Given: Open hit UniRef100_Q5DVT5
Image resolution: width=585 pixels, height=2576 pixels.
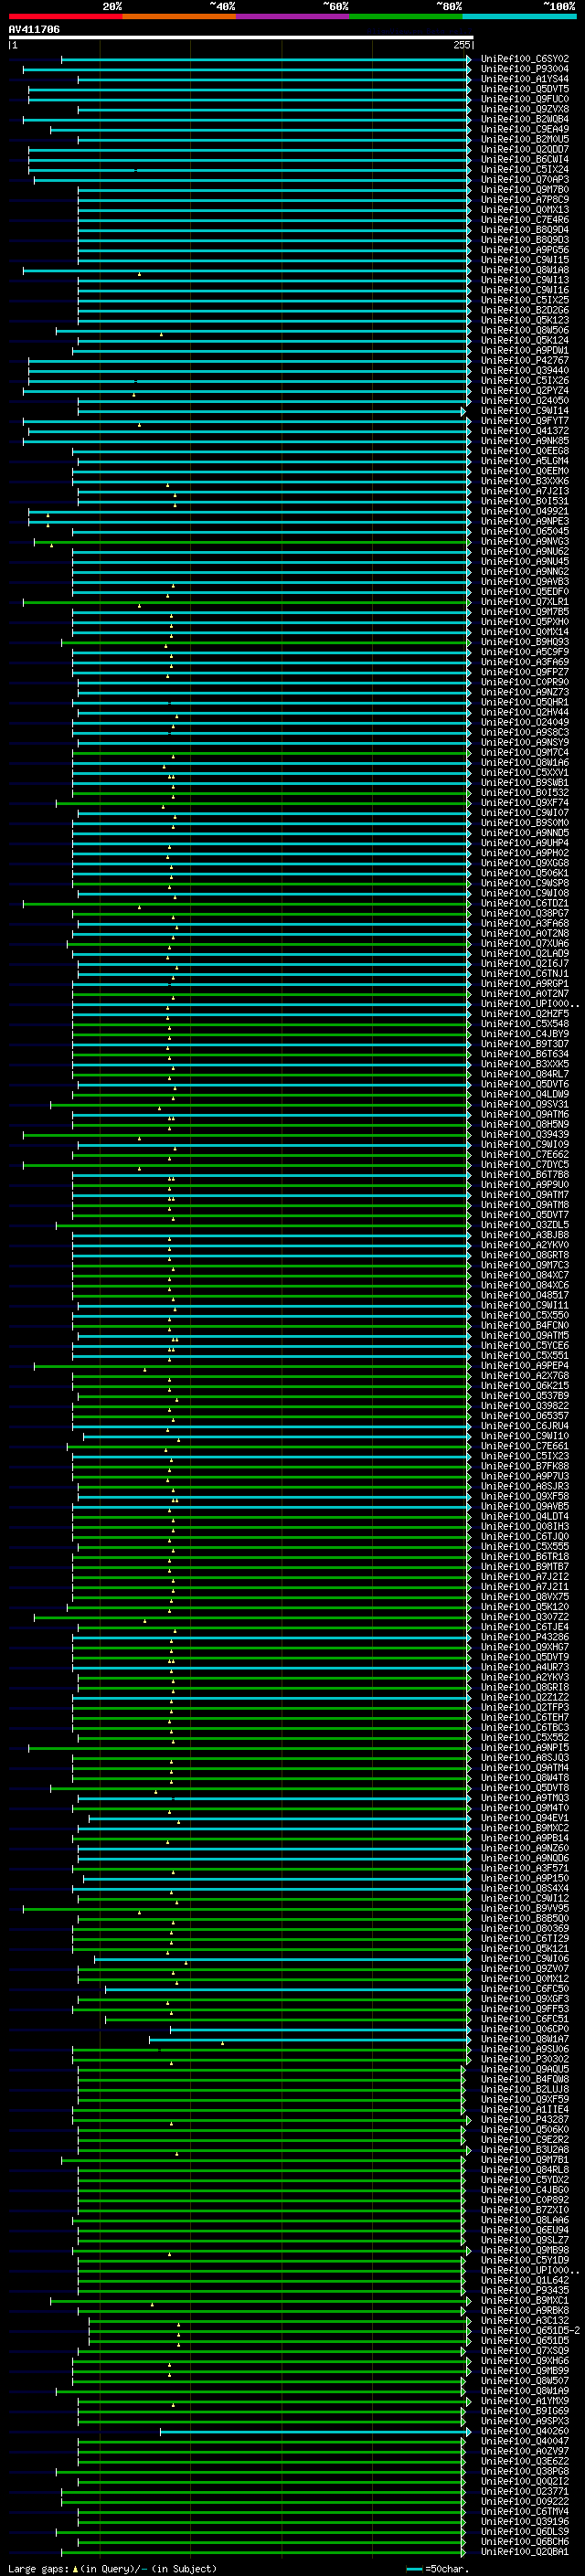Looking at the screenshot, I should 524,89.
